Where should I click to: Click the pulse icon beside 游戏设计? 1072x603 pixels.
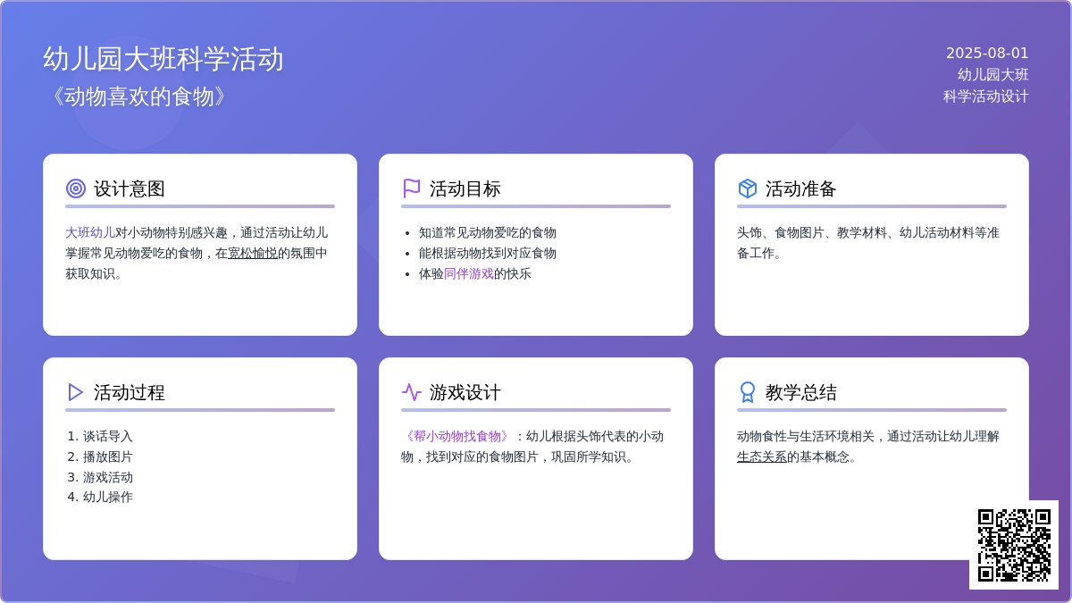412,392
